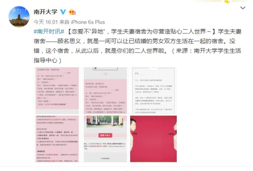Open second thumbnail with pink heart
The height and width of the screenshot is (171, 253).
tap(105, 90)
